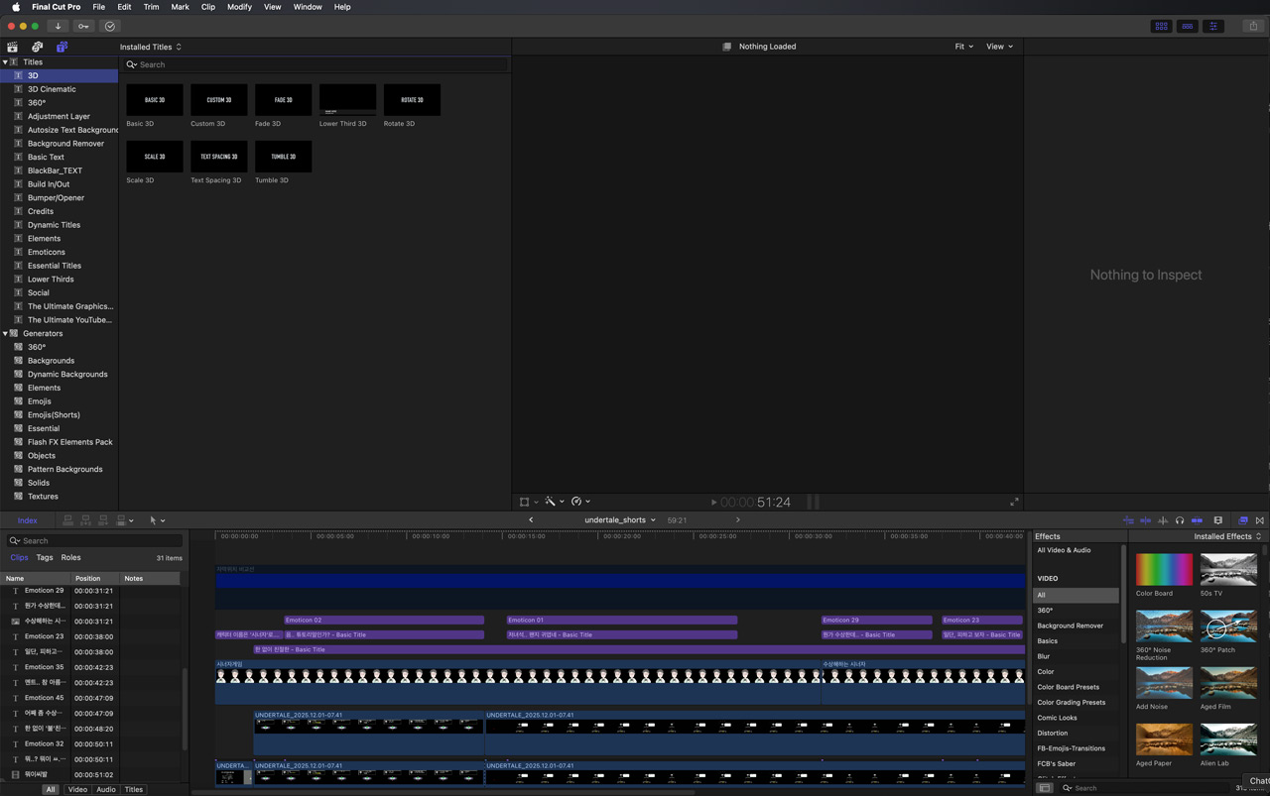
Task: Open the Photos and Audio sidebar
Action: [x=37, y=47]
